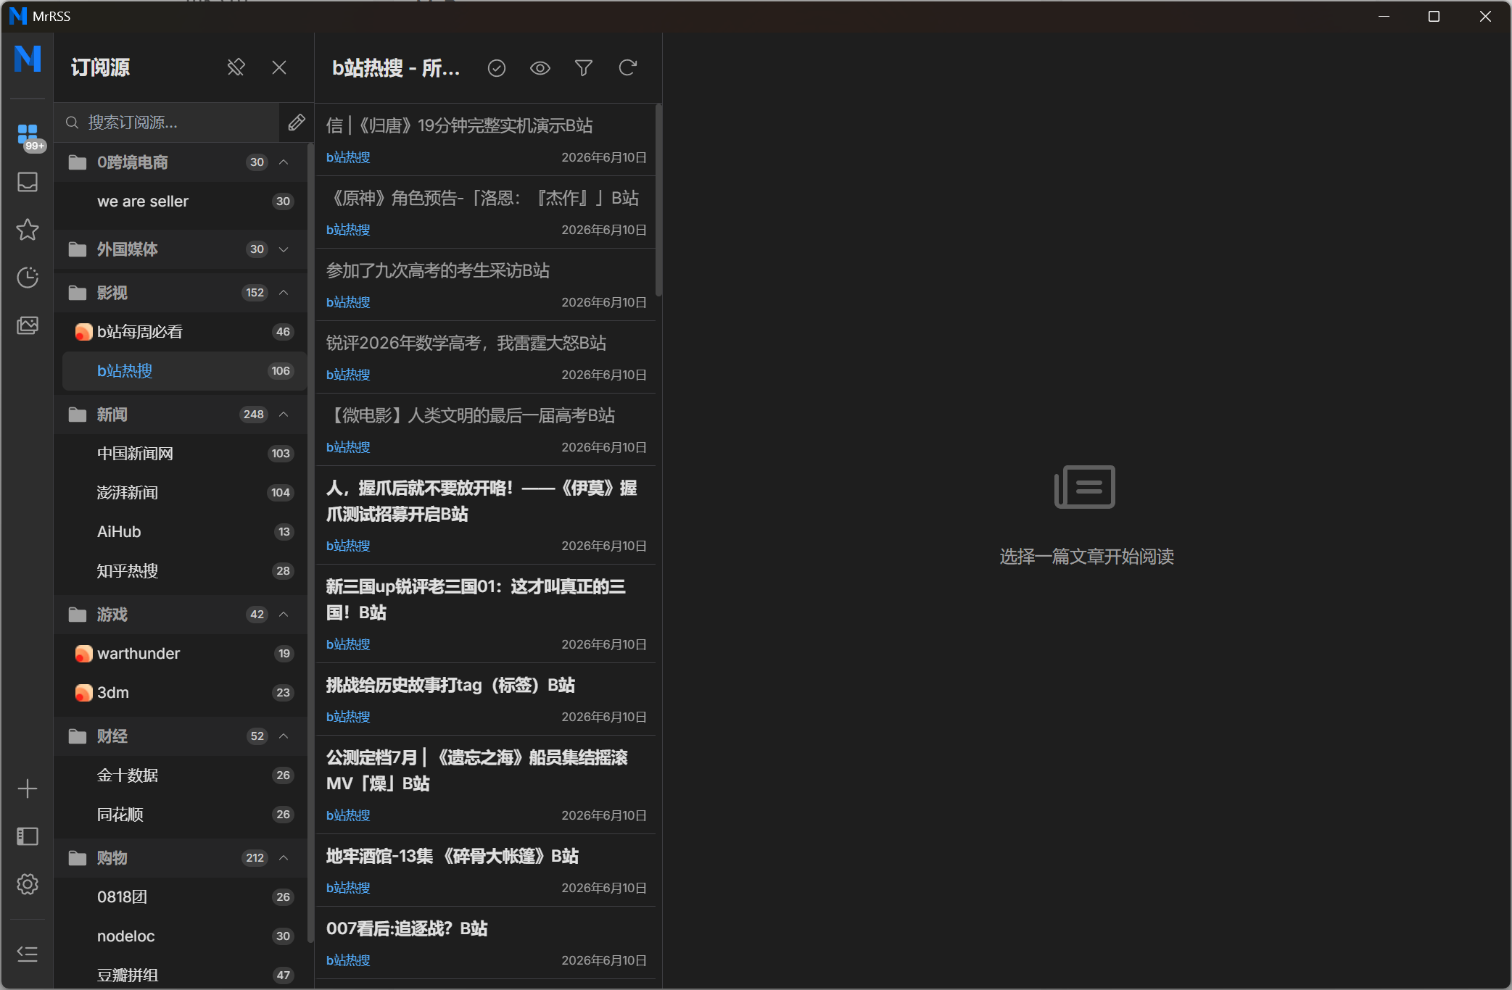Focus the 搜索订阅源 search field
This screenshot has width=1512, height=990.
pyautogui.click(x=167, y=122)
